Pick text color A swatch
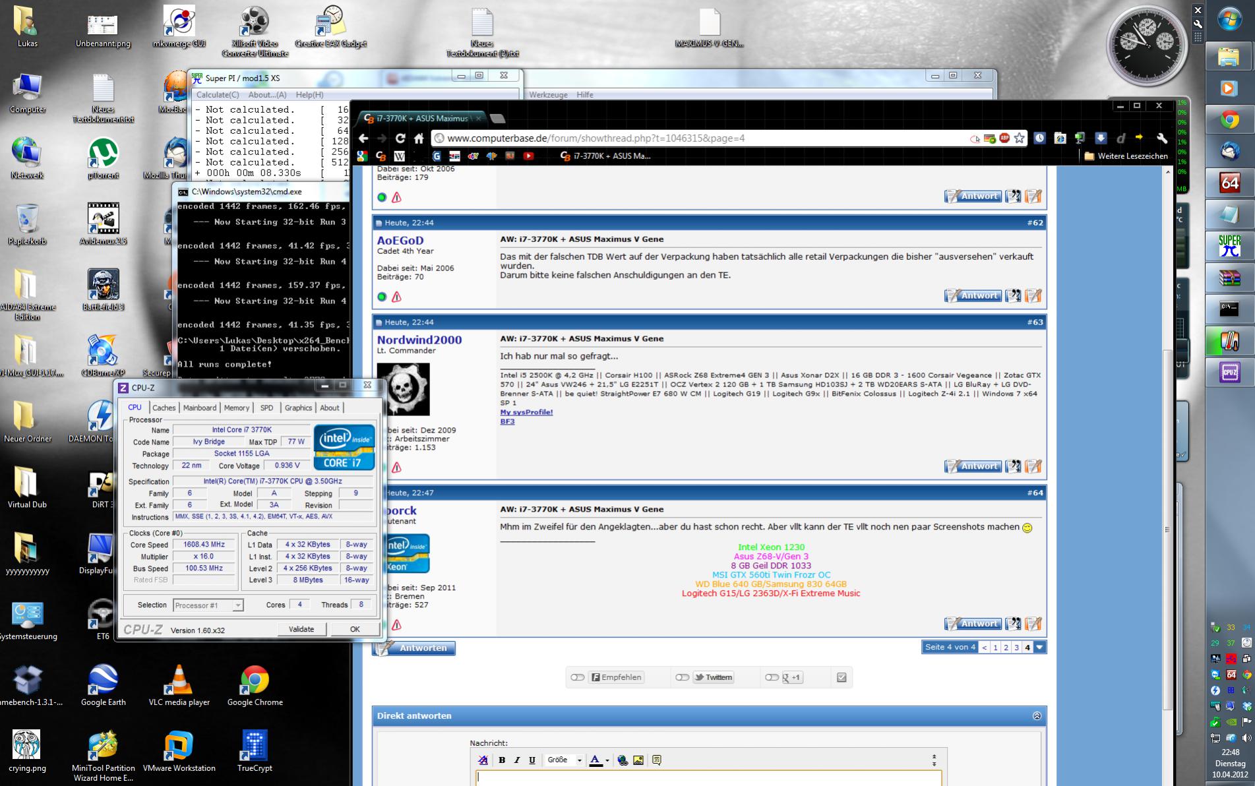This screenshot has height=786, width=1255. (x=596, y=760)
